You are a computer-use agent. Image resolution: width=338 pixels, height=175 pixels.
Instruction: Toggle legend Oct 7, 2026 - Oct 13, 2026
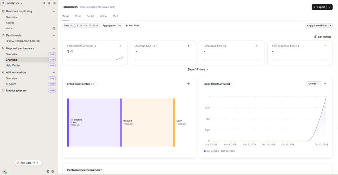[x=219, y=151]
